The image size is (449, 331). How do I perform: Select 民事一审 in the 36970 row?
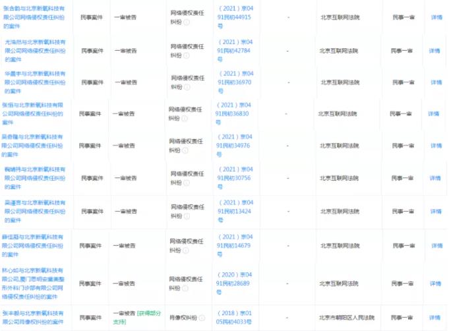click(404, 82)
